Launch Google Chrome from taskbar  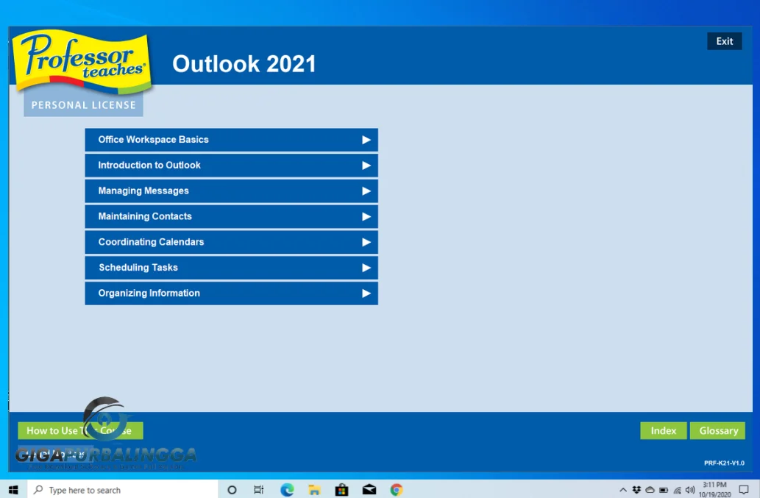[x=397, y=490]
